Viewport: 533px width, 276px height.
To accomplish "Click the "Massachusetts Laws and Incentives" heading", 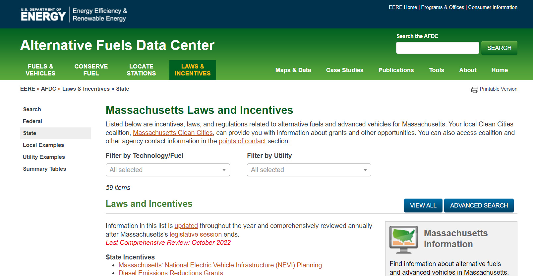I will (199, 110).
